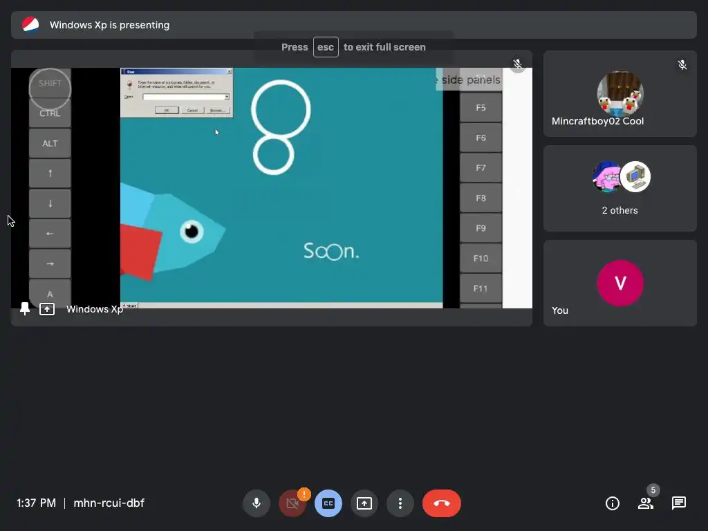Leave the call with red hang-up button
The image size is (708, 531).
(x=442, y=503)
